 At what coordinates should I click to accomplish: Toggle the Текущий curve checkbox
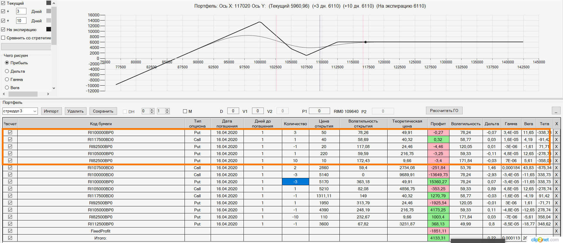[3, 3]
